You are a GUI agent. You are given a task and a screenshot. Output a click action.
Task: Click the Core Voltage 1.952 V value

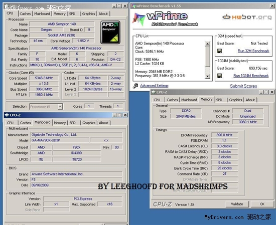tap(83, 41)
